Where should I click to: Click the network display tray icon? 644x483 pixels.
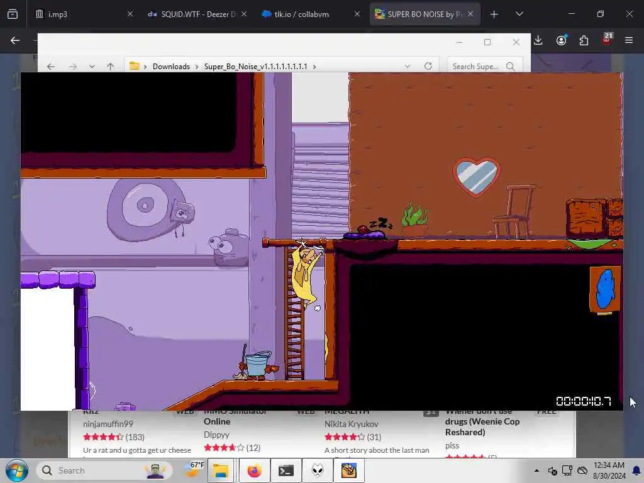(567, 470)
